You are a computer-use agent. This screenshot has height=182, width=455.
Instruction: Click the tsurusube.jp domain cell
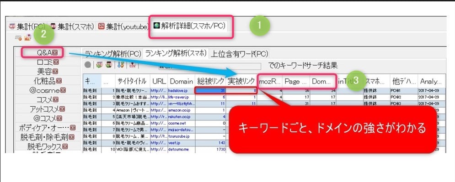pyautogui.click(x=182, y=136)
